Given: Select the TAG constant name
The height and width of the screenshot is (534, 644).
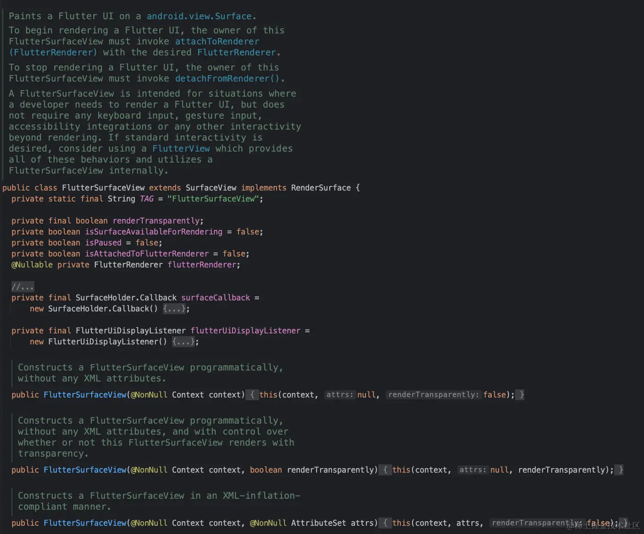Looking at the screenshot, I should point(147,199).
